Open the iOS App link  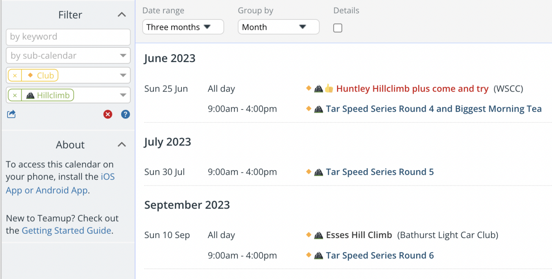(x=107, y=177)
